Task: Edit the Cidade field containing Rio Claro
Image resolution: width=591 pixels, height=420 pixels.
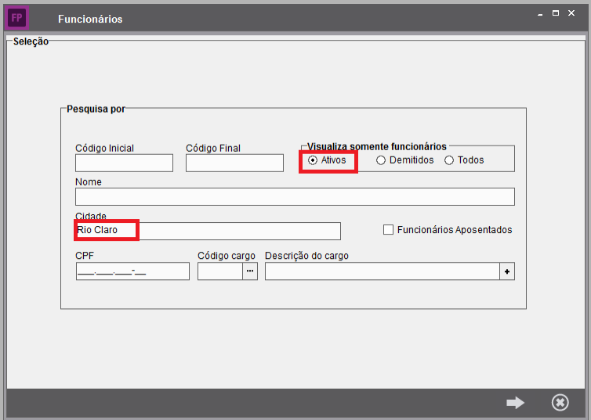Action: [208, 231]
